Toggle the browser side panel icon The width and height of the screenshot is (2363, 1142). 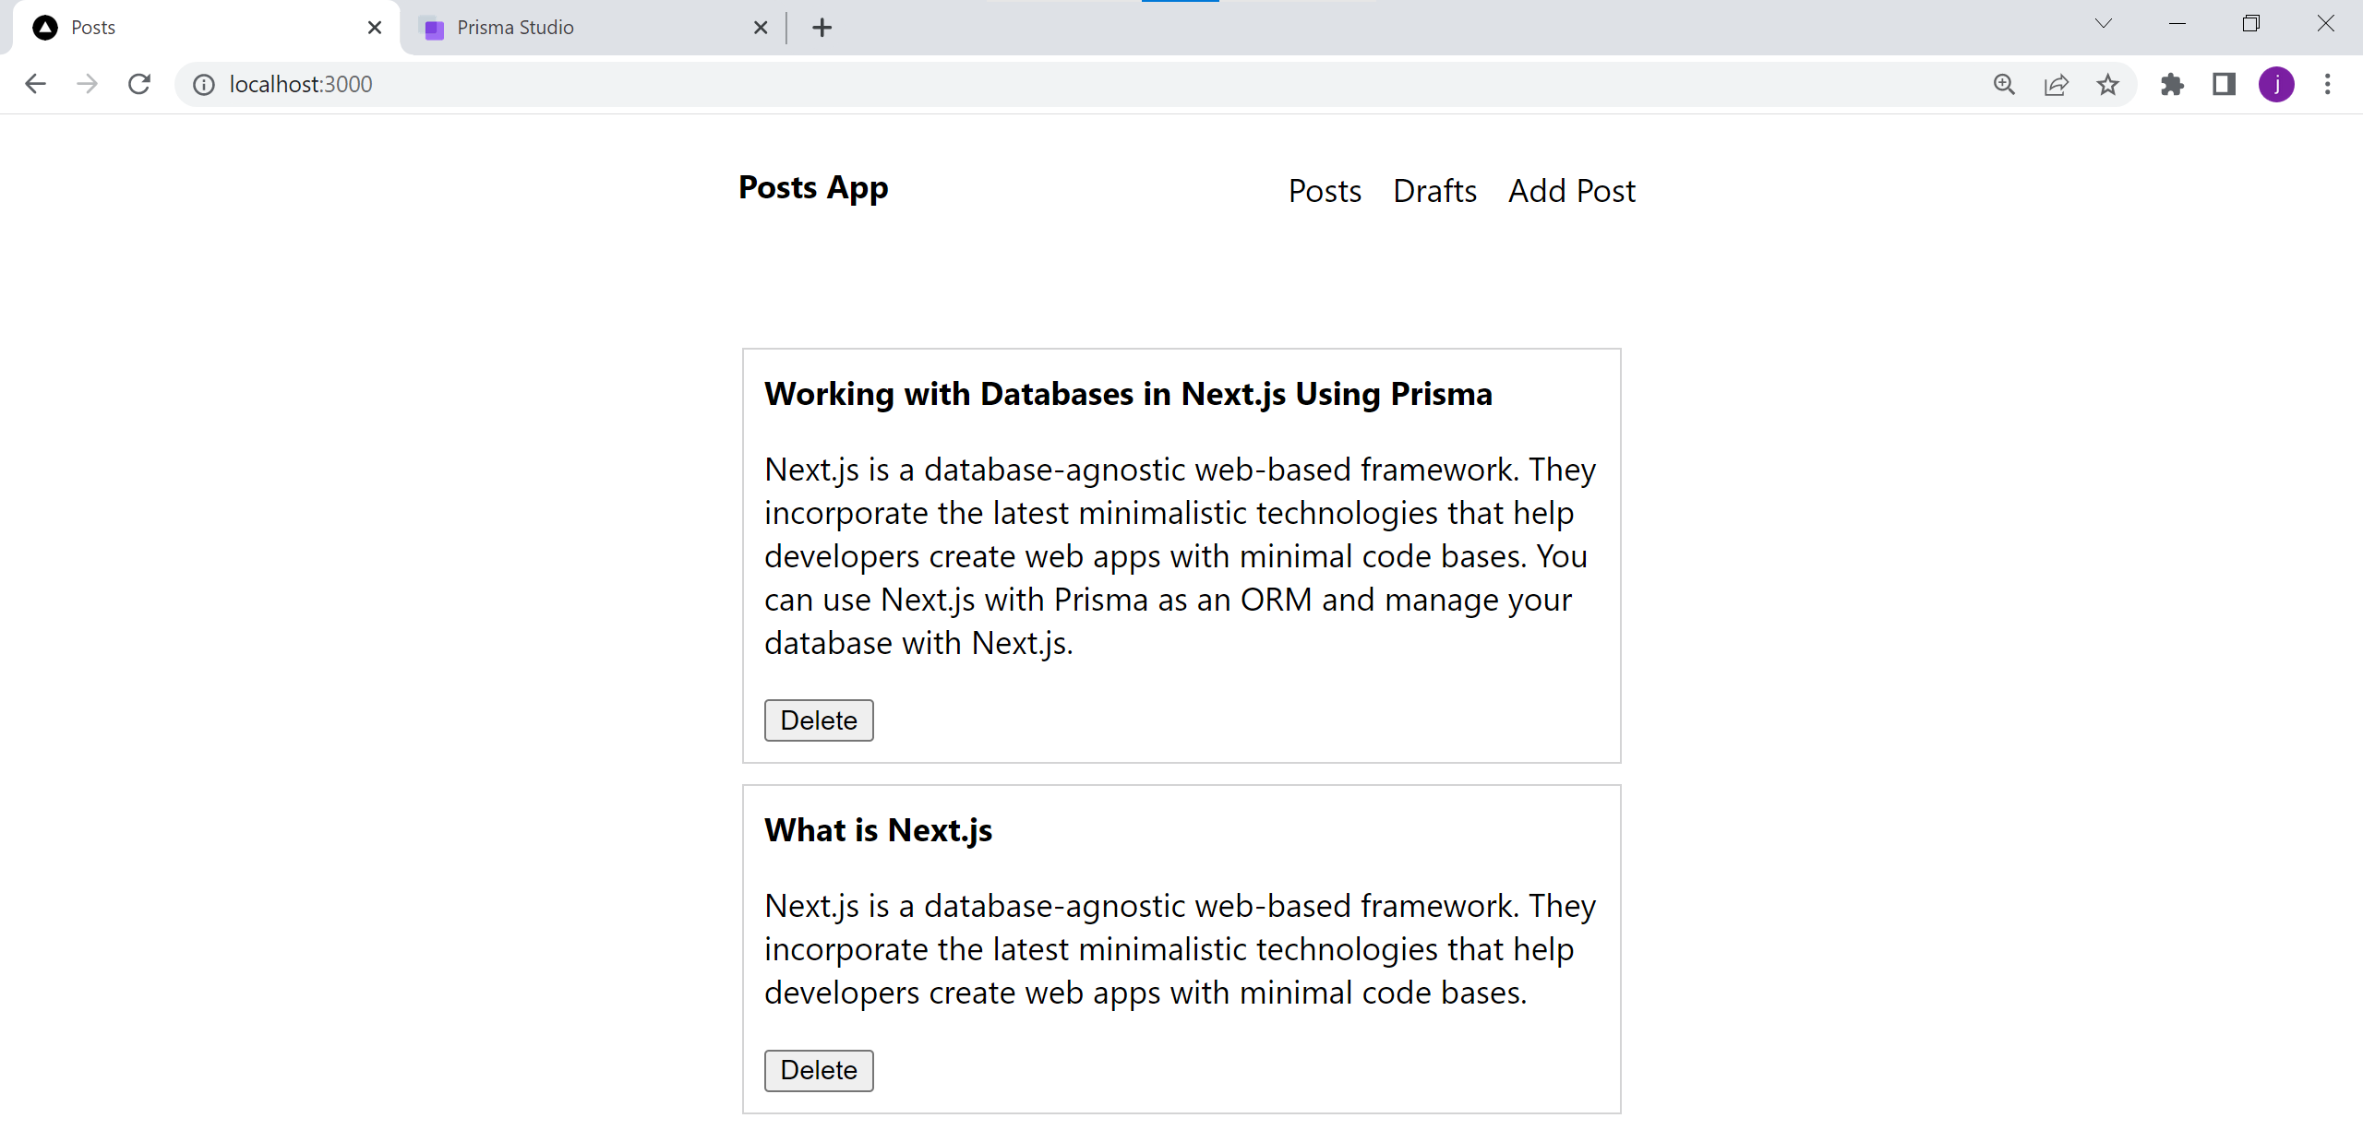click(x=2224, y=84)
